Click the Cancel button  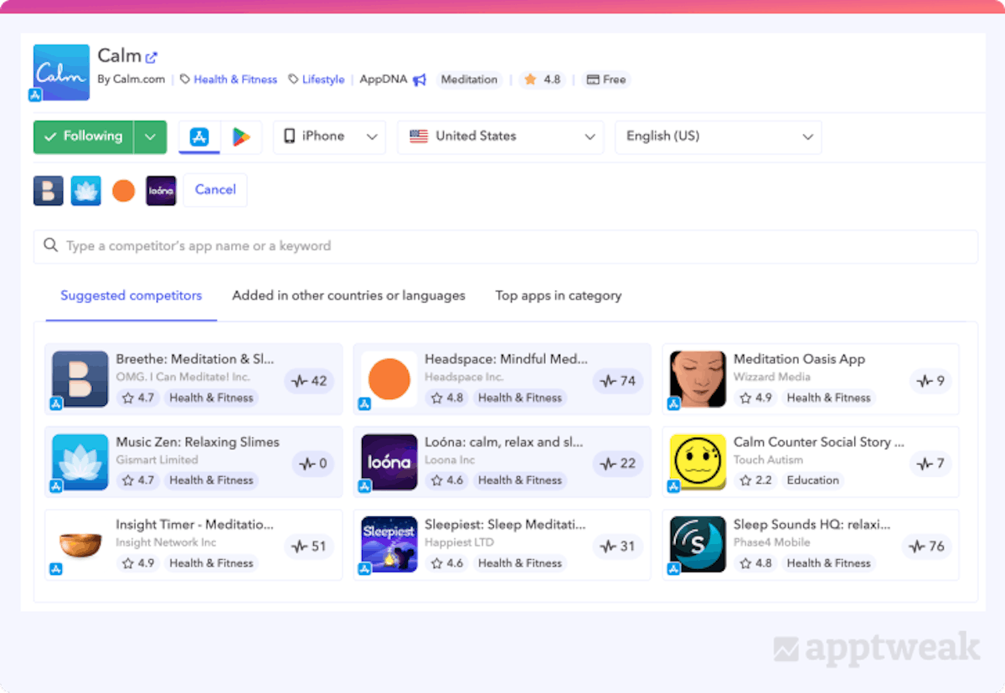(215, 190)
